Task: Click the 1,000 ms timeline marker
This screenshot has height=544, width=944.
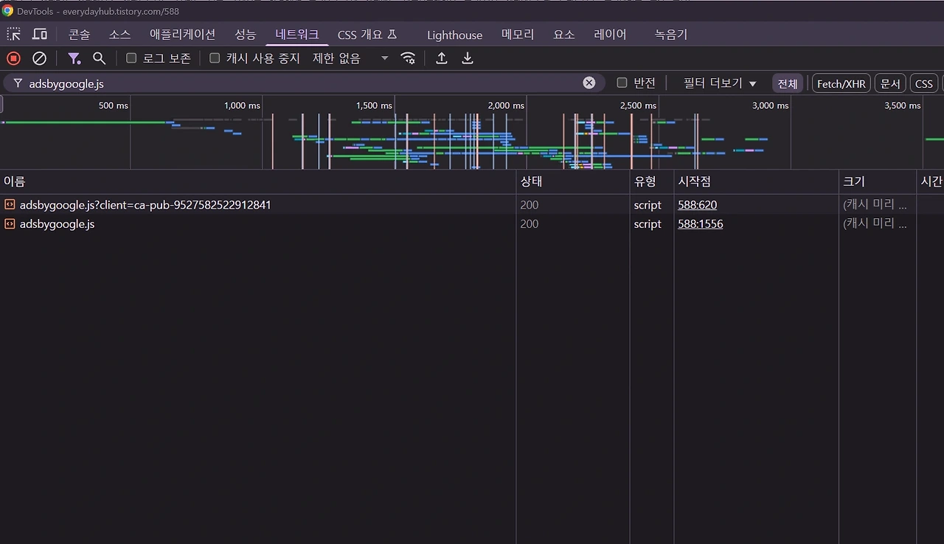Action: point(242,105)
